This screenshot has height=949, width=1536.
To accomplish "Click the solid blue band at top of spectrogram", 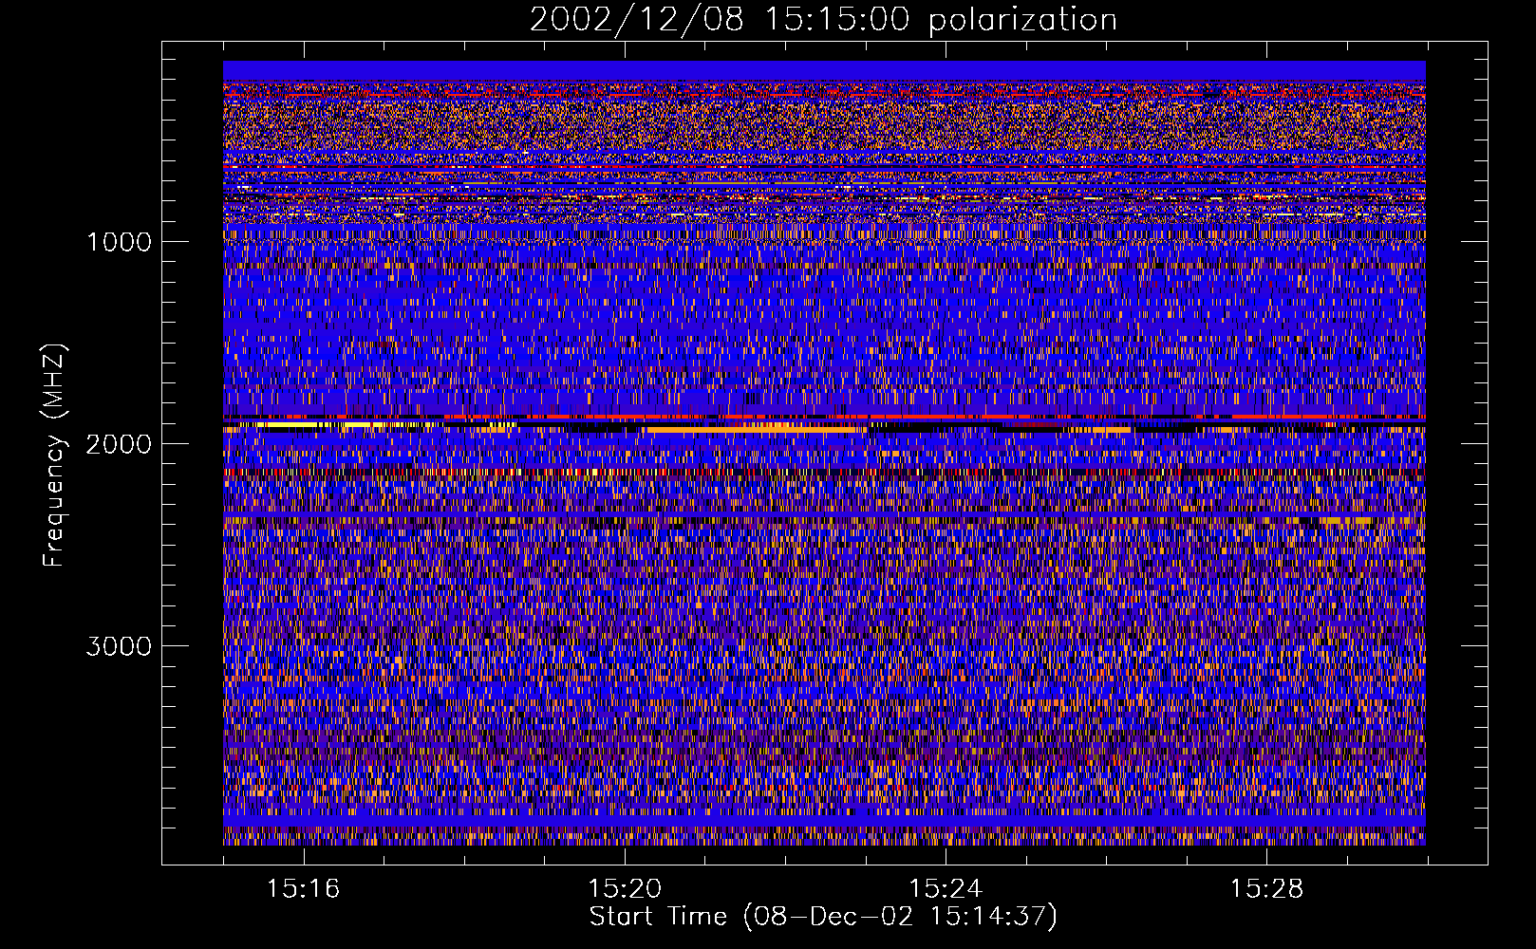I will (824, 71).
